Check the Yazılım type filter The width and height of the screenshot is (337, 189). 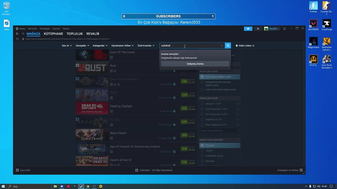click(202, 151)
